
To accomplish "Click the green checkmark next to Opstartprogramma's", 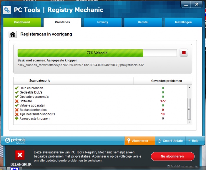I will (17, 97).
